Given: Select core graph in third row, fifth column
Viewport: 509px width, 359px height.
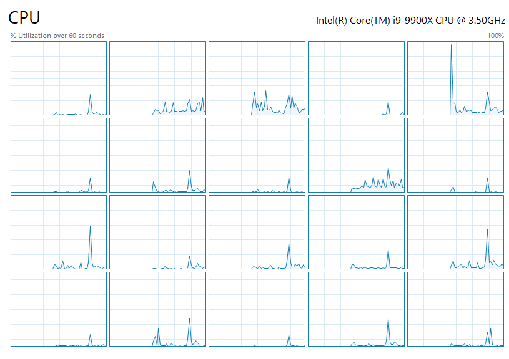Looking at the screenshot, I should (x=456, y=232).
